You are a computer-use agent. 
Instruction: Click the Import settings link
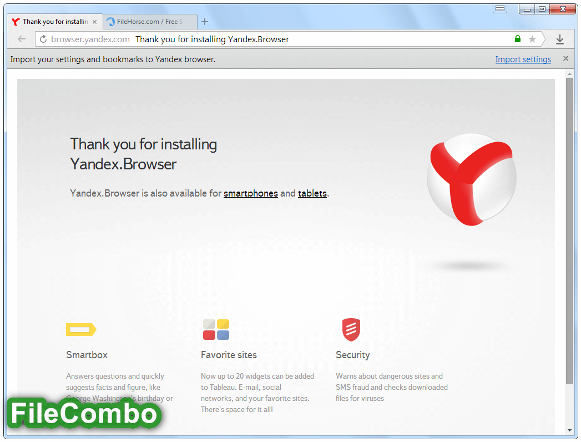click(523, 59)
